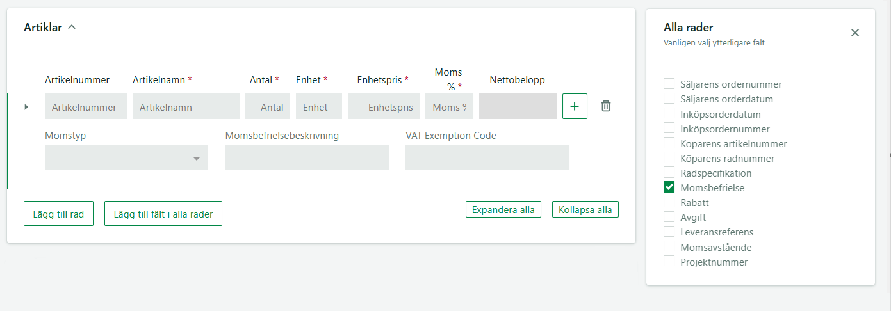
Task: Tick the Säljarens ordernummer checkbox
Action: click(x=669, y=84)
